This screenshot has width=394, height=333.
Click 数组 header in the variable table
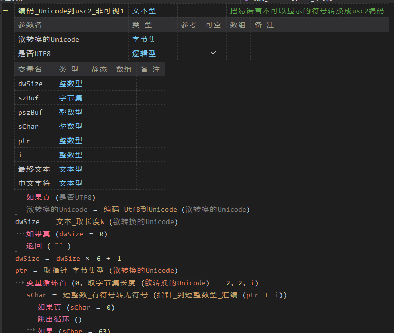[x=124, y=69]
